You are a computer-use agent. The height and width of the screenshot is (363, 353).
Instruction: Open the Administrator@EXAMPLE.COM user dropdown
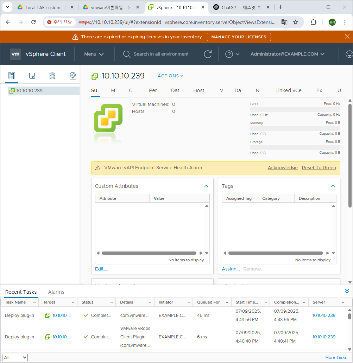pos(287,54)
